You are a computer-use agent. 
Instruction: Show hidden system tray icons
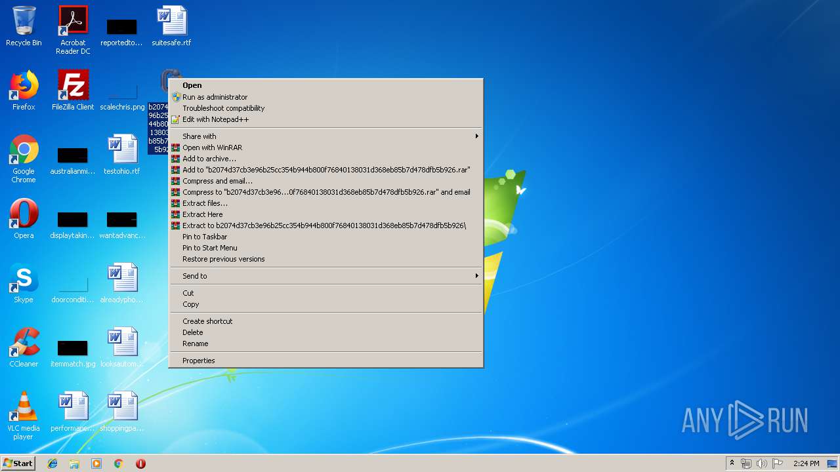[x=732, y=463]
